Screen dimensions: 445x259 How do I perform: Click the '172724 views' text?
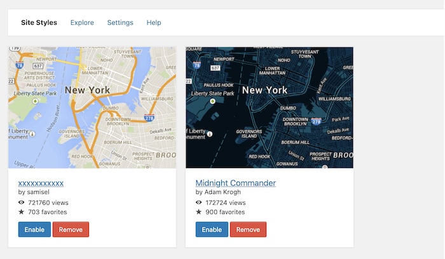pyautogui.click(x=226, y=203)
